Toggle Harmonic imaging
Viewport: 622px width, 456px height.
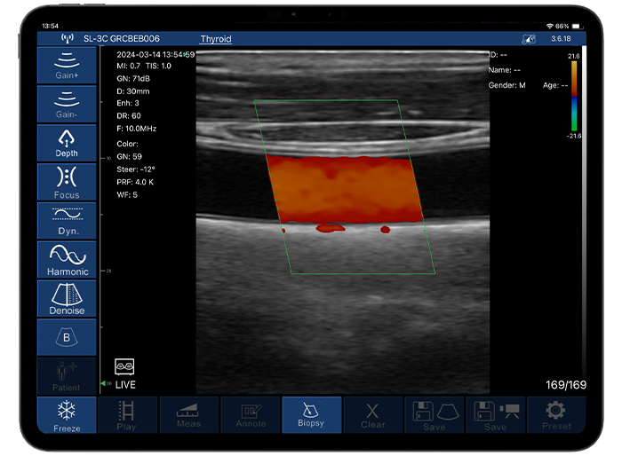(67, 260)
